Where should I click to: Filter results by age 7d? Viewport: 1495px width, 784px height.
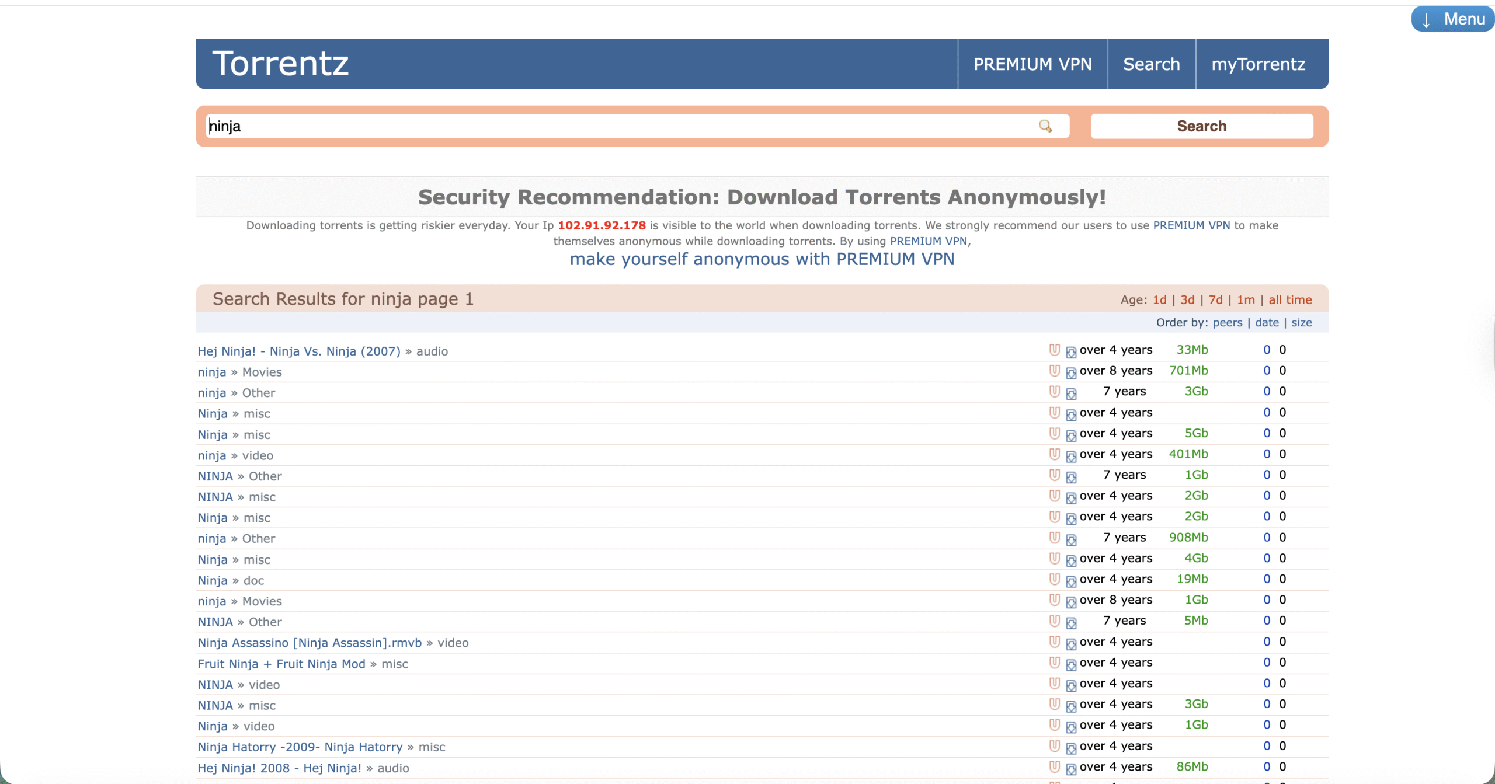point(1216,300)
